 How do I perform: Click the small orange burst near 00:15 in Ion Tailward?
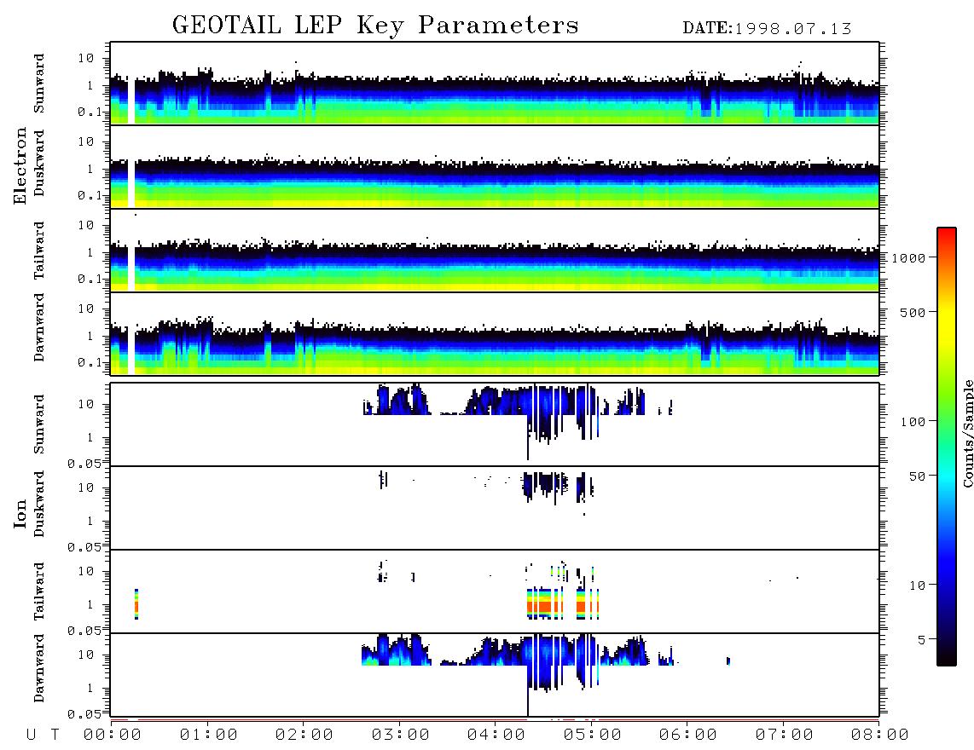[x=136, y=604]
